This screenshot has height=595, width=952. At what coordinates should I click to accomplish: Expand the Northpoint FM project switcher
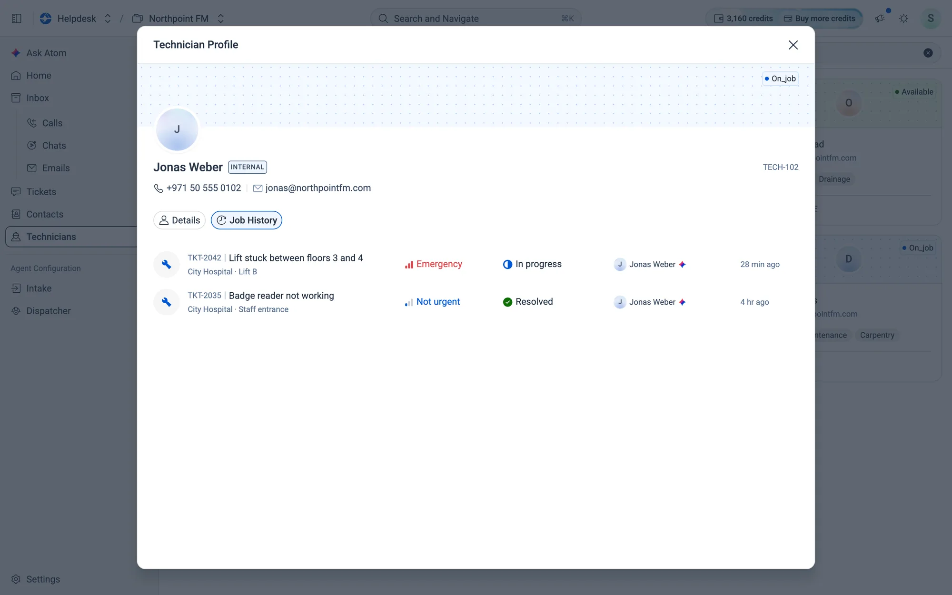point(220,19)
